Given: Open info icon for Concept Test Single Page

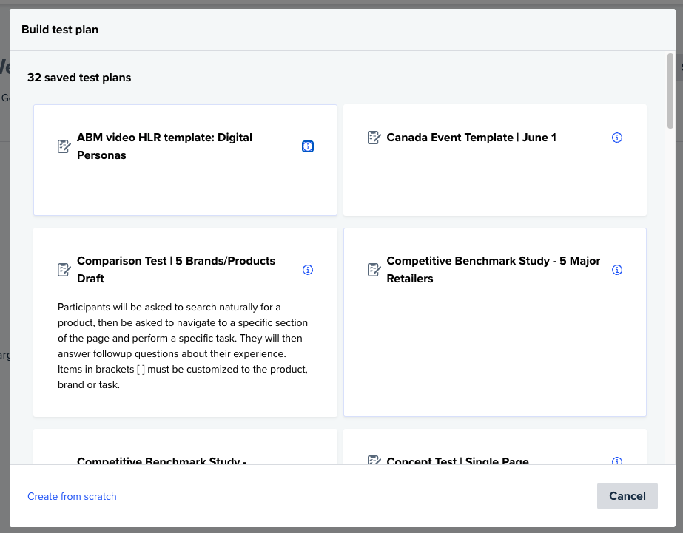Looking at the screenshot, I should [x=617, y=461].
